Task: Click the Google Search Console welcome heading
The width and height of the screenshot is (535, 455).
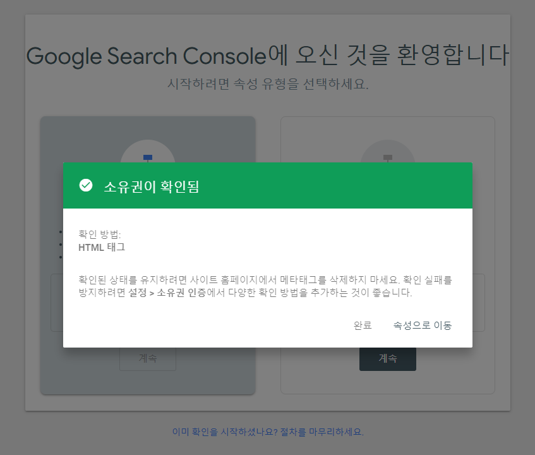Action: (268, 56)
